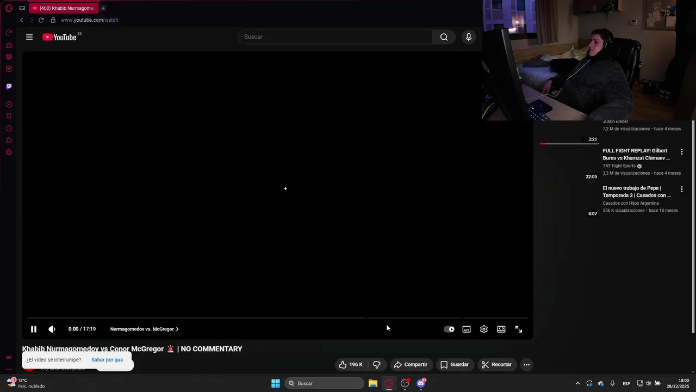
Task: Dislike the video
Action: [377, 365]
